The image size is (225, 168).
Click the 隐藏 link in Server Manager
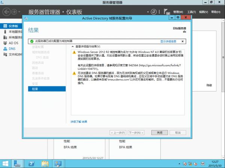[x=209, y=85]
